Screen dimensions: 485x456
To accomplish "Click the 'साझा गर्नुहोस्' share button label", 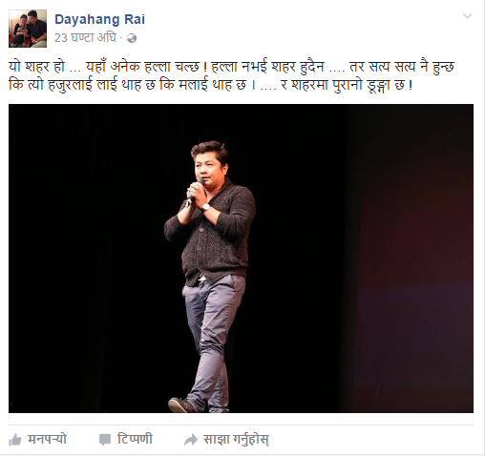I will point(236,440).
